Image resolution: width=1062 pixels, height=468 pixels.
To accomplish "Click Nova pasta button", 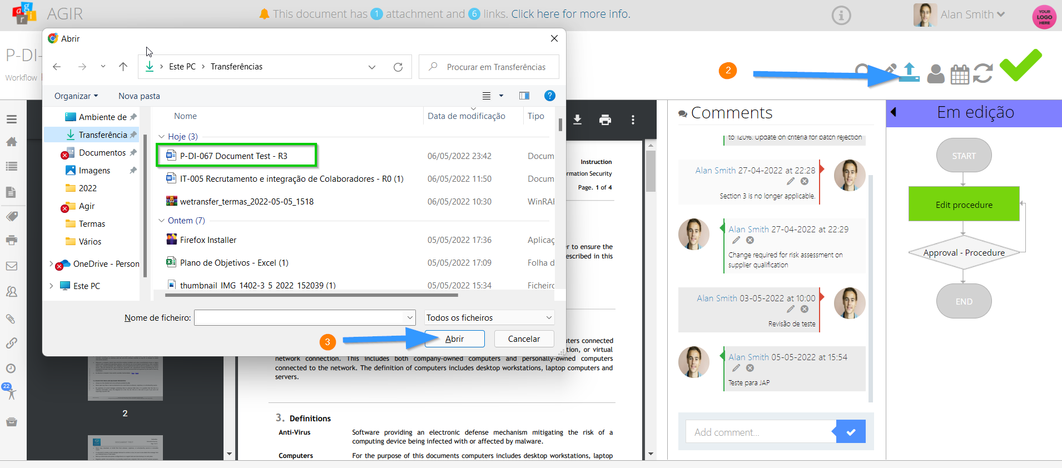I will click(x=139, y=96).
